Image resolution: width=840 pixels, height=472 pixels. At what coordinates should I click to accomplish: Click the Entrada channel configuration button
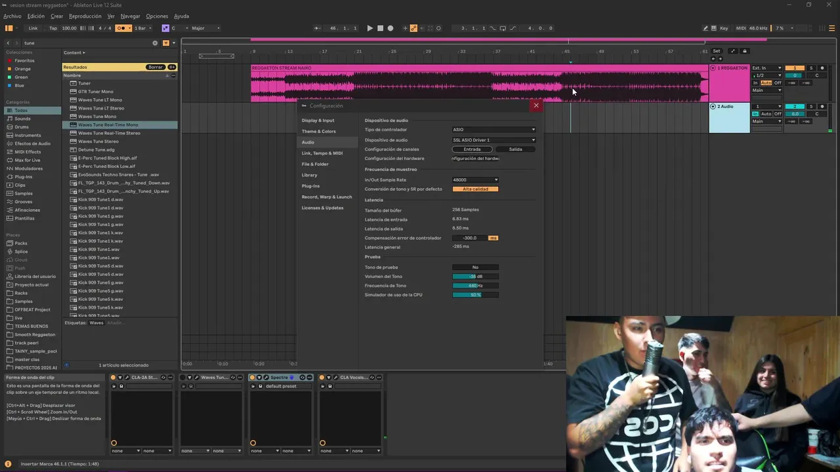pos(472,149)
